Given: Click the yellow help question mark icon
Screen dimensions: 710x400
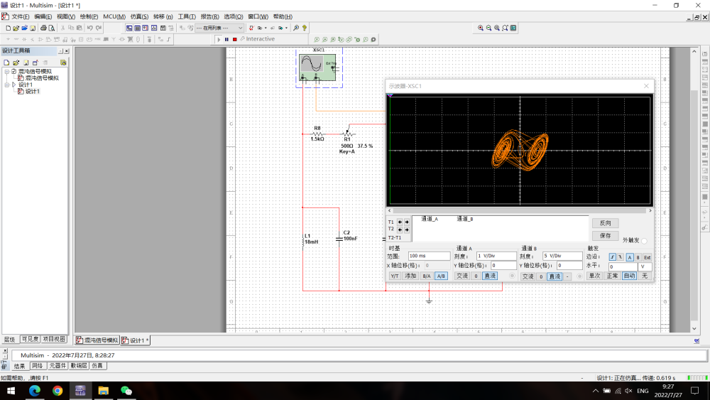Looking at the screenshot, I should [305, 28].
